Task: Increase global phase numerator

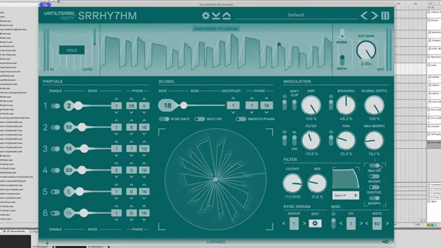Action: (x=252, y=99)
